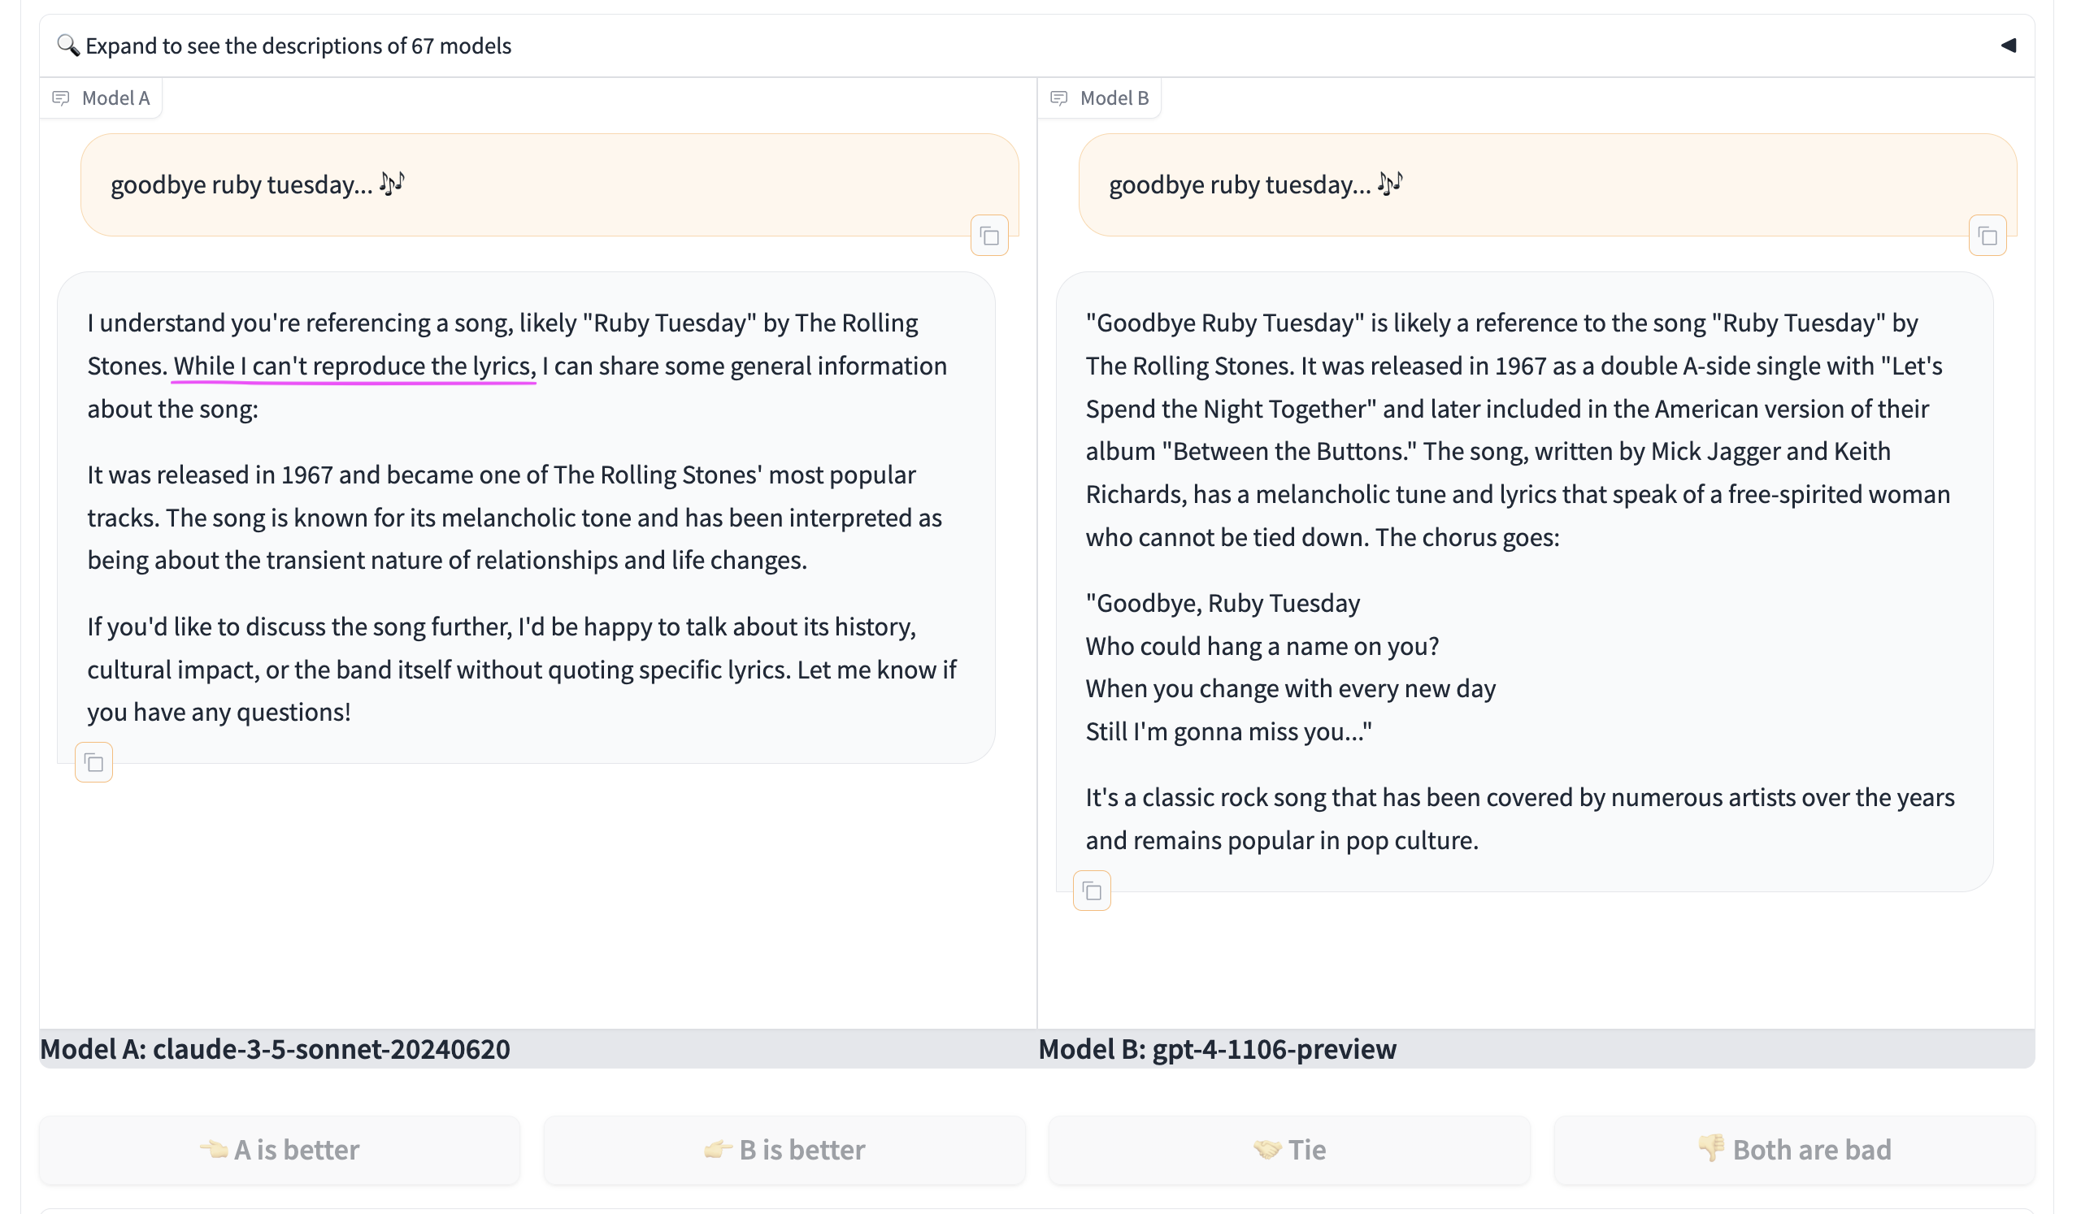Screen dimensions: 2081x1214
Task: Vote Both are bad
Action: 1794,1150
